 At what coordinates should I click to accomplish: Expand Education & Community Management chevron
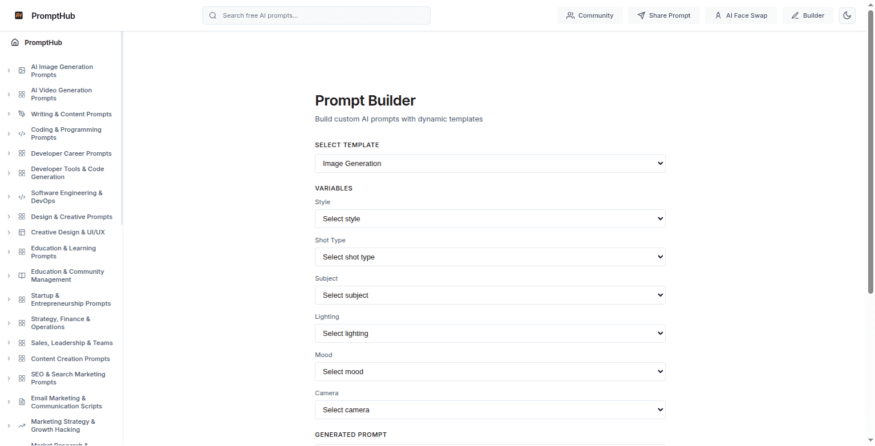[x=9, y=275]
